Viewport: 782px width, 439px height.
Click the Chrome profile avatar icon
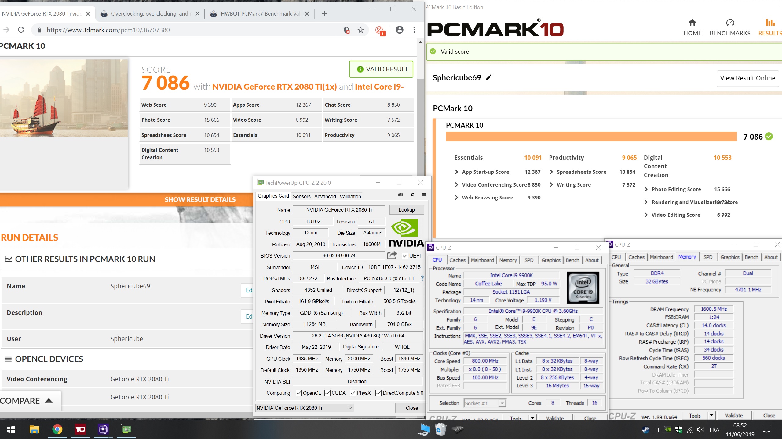click(399, 30)
